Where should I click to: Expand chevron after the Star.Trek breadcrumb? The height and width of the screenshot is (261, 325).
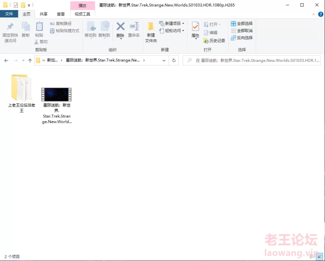coord(144,61)
